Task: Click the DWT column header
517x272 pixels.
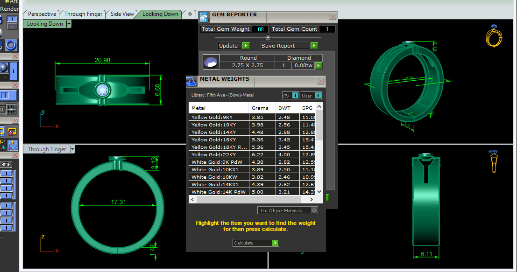Action: (x=287, y=108)
